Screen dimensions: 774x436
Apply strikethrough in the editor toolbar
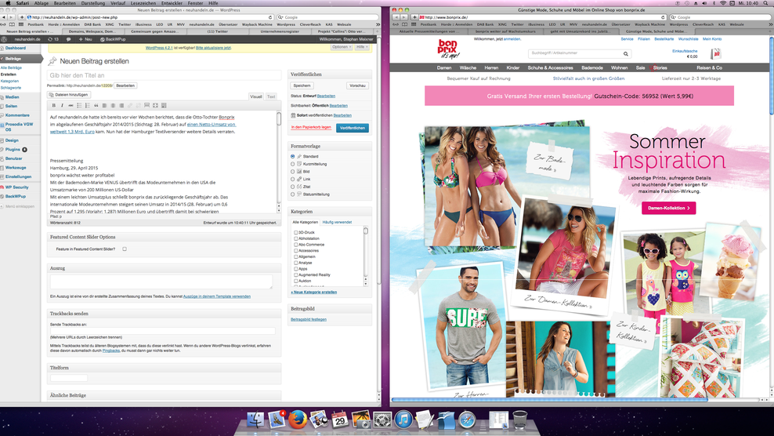pos(71,105)
